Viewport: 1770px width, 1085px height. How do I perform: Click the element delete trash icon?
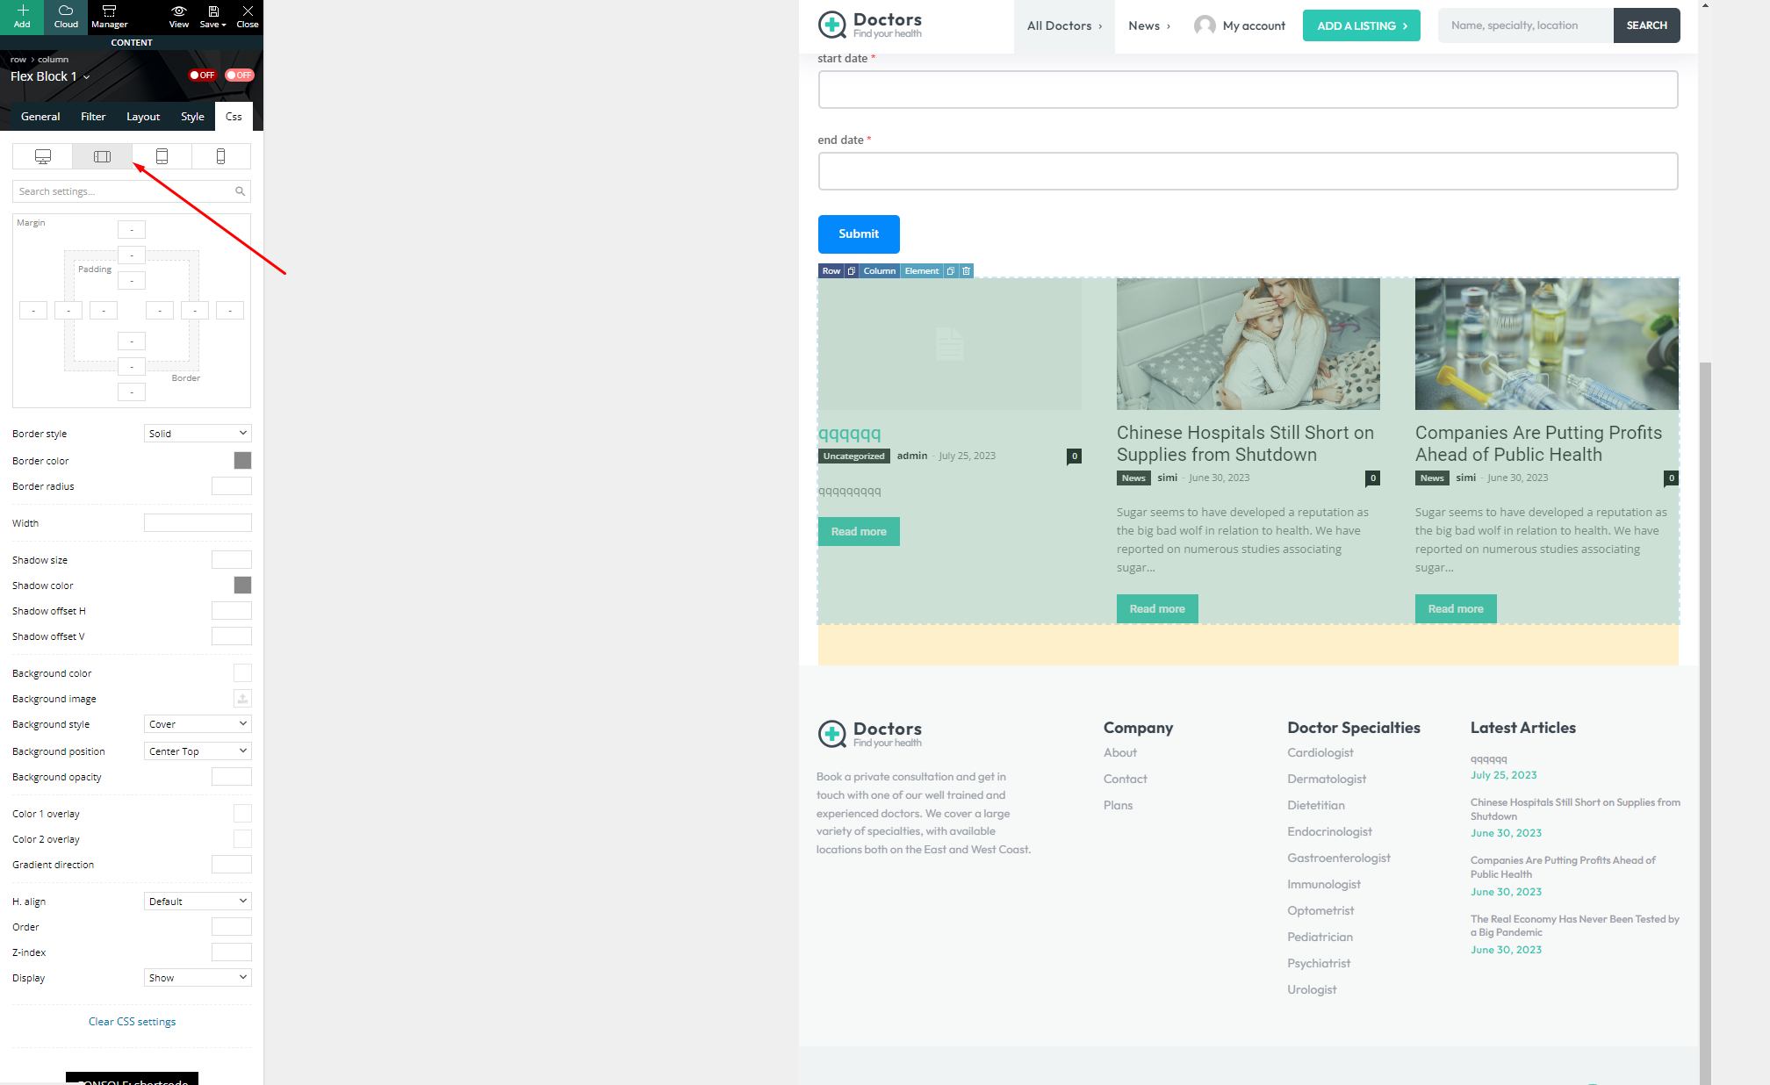[x=966, y=271]
